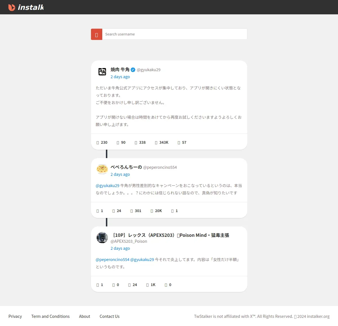The width and height of the screenshot is (338, 326).
Task: Open the Contact Us footer link
Action: point(110,316)
